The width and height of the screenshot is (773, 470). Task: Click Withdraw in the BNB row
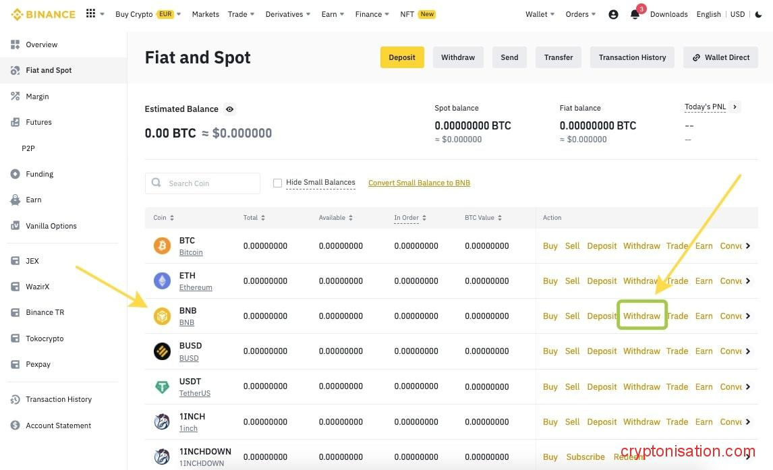point(641,316)
